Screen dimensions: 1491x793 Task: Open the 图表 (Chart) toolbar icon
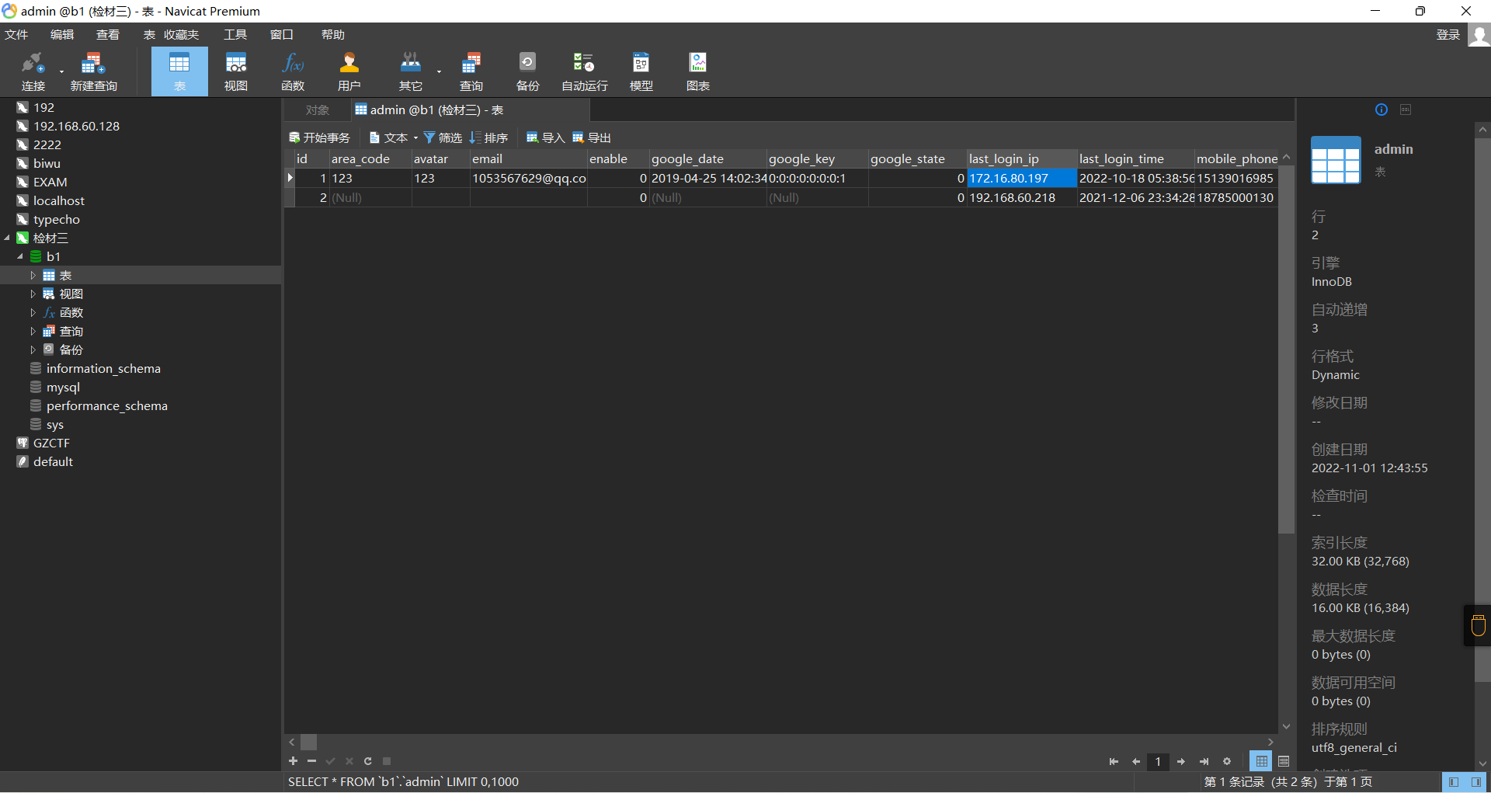tap(698, 71)
